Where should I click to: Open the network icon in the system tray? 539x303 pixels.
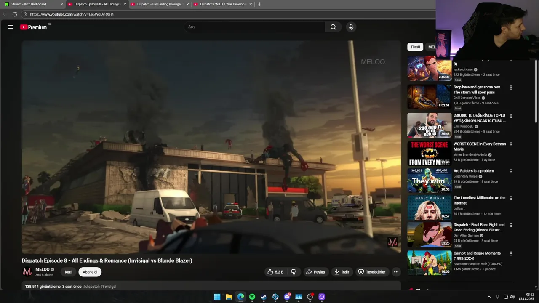point(506,297)
